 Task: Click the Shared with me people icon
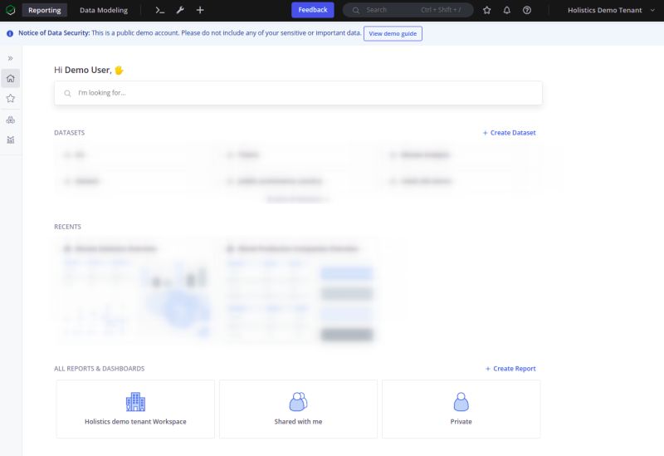298,402
